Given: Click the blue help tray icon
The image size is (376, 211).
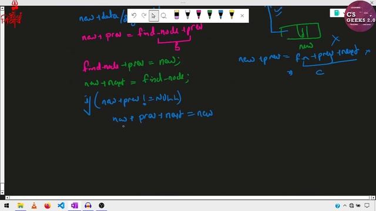Looking at the screenshot, I should (337, 206).
